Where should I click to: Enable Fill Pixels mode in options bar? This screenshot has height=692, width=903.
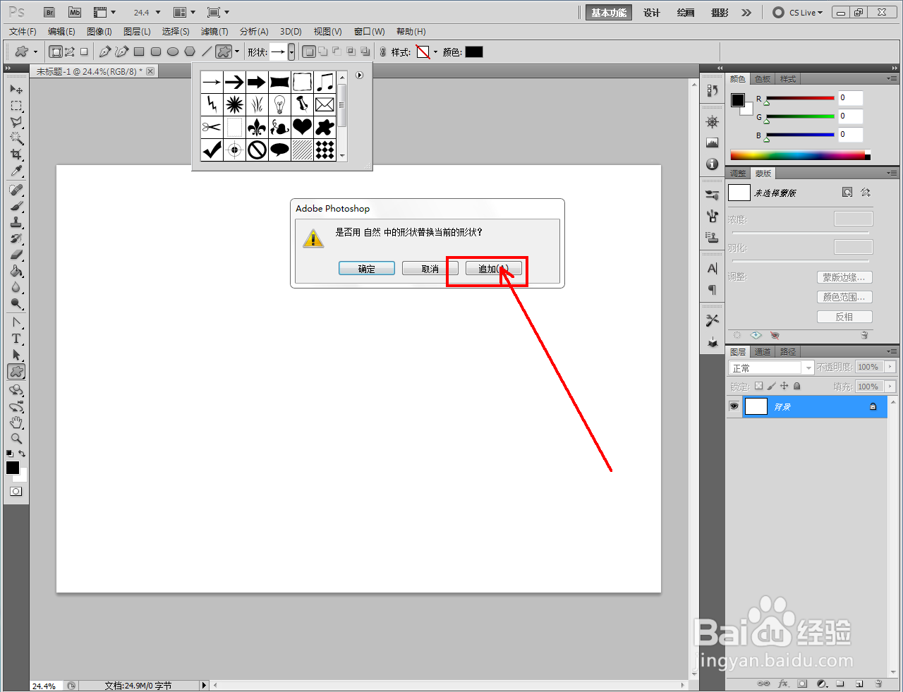pyautogui.click(x=84, y=51)
